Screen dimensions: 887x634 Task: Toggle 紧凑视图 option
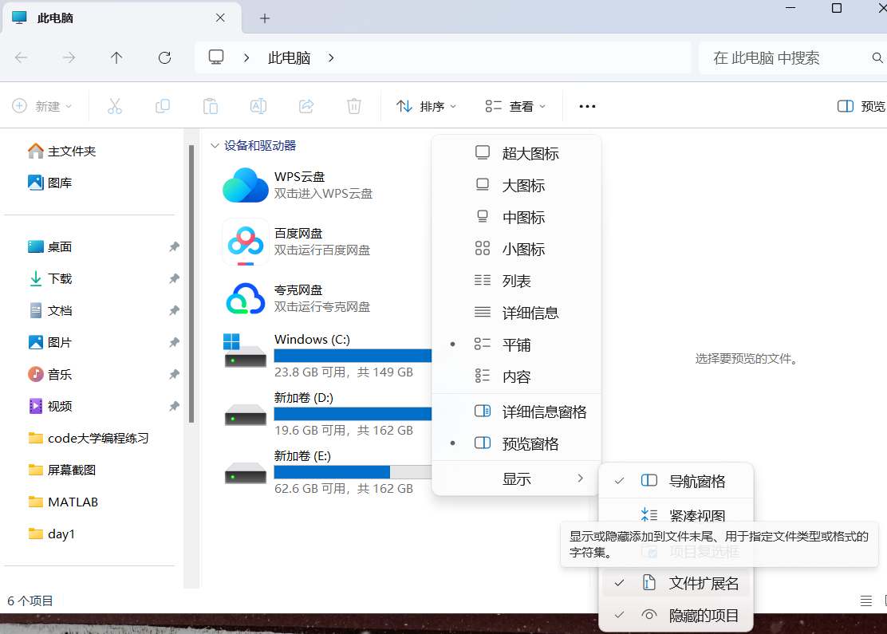(676, 514)
